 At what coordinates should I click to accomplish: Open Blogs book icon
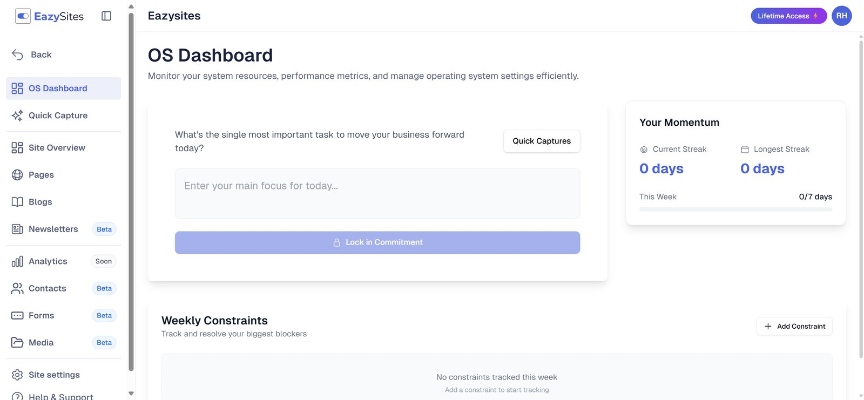coord(17,202)
